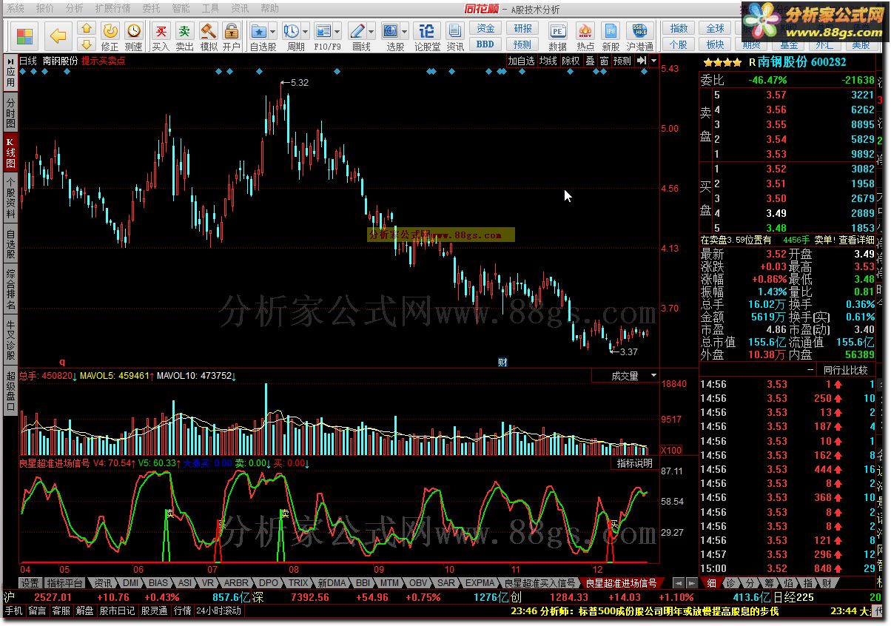Open the 开户 account lock icon

pyautogui.click(x=232, y=36)
